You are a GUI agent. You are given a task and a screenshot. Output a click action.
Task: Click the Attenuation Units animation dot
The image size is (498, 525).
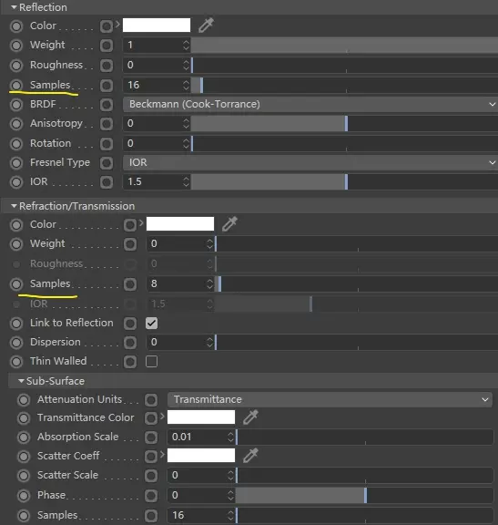point(24,400)
